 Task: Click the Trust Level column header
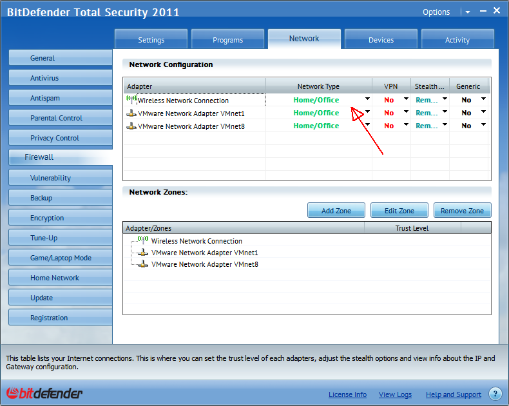(412, 228)
